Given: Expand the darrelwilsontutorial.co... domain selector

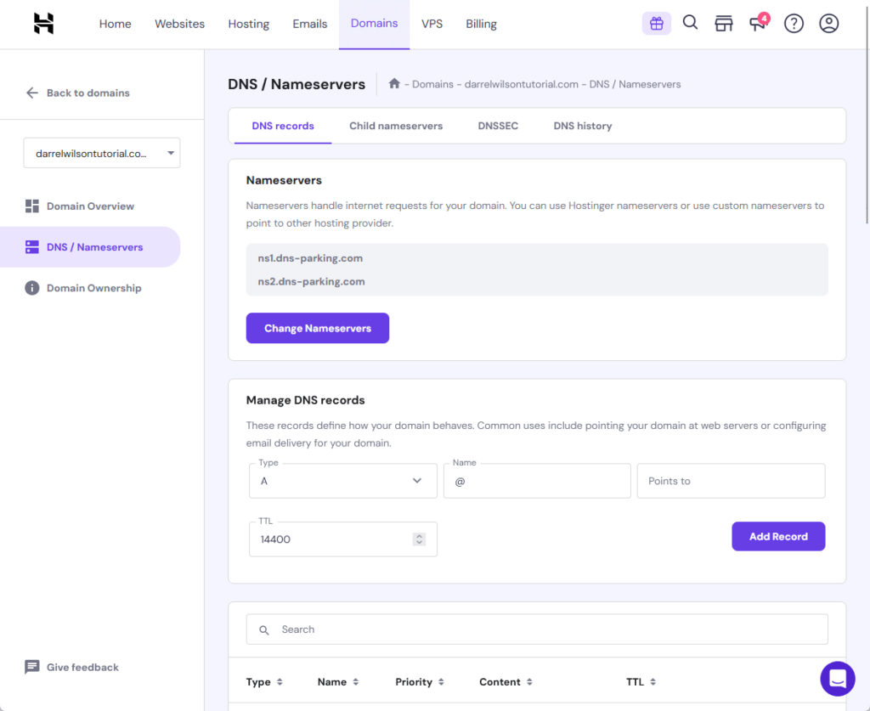Looking at the screenshot, I should click(102, 153).
